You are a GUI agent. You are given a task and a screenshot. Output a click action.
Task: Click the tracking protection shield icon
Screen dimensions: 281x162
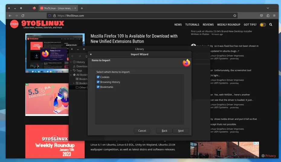(50, 16)
